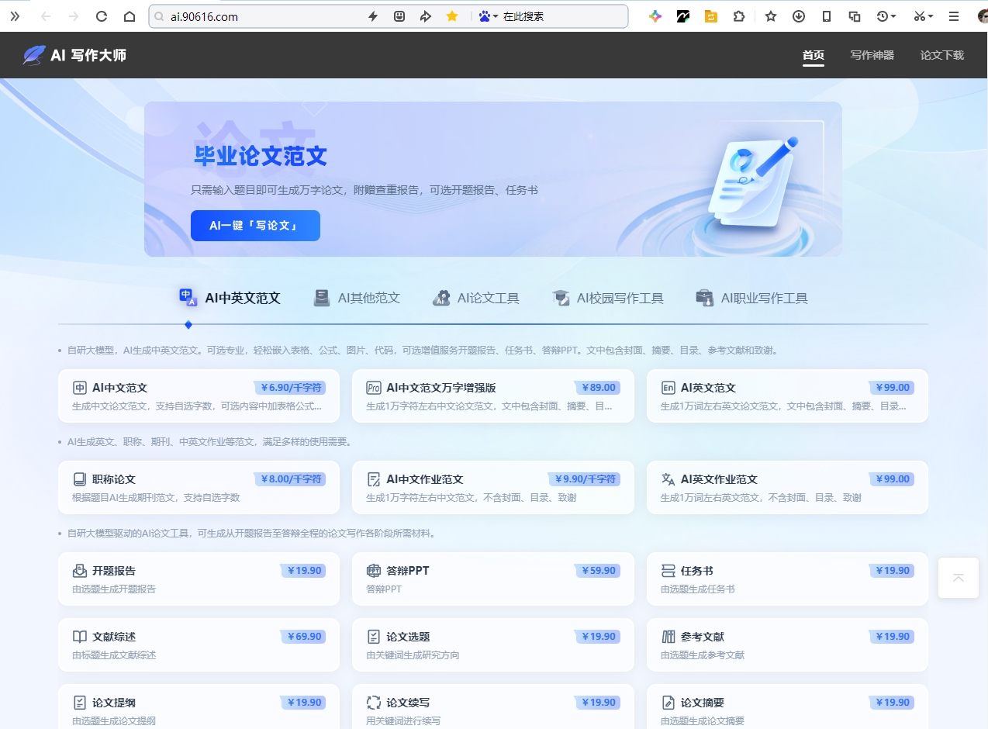Click the yellow bookmark star icon

tap(452, 16)
